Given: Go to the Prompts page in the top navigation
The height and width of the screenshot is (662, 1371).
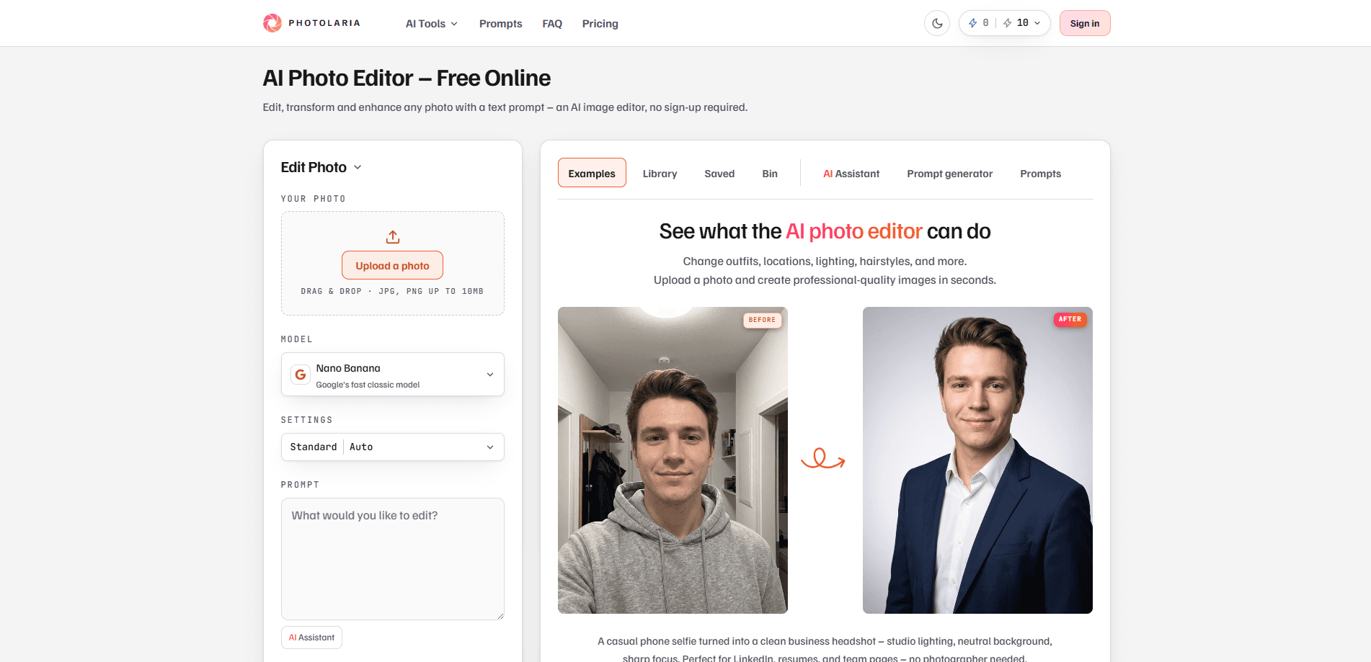Looking at the screenshot, I should (x=501, y=24).
